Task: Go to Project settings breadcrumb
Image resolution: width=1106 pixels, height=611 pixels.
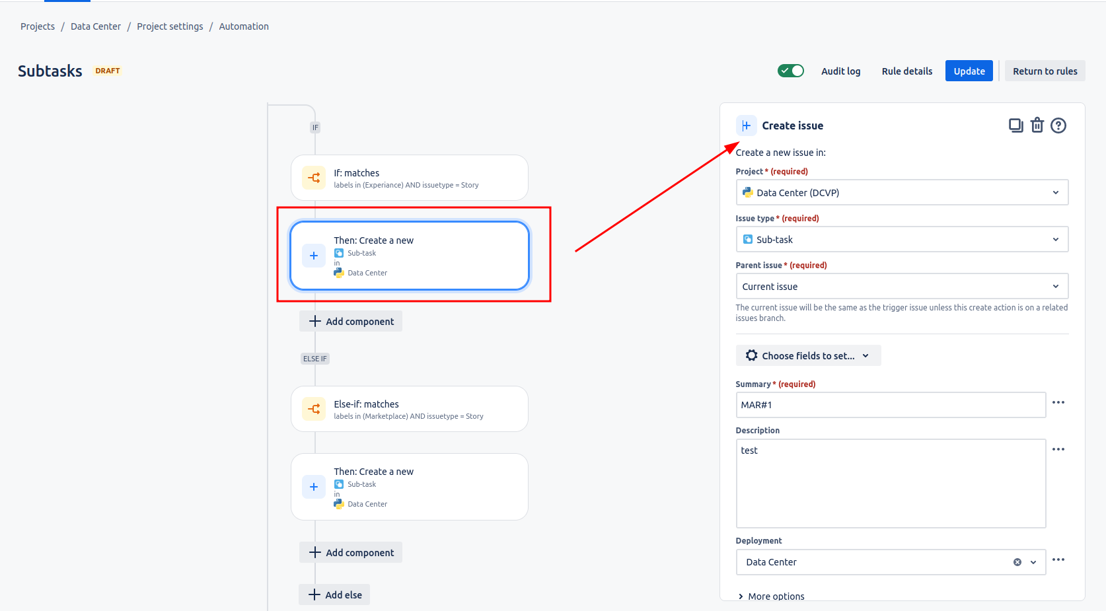Action: [x=170, y=26]
